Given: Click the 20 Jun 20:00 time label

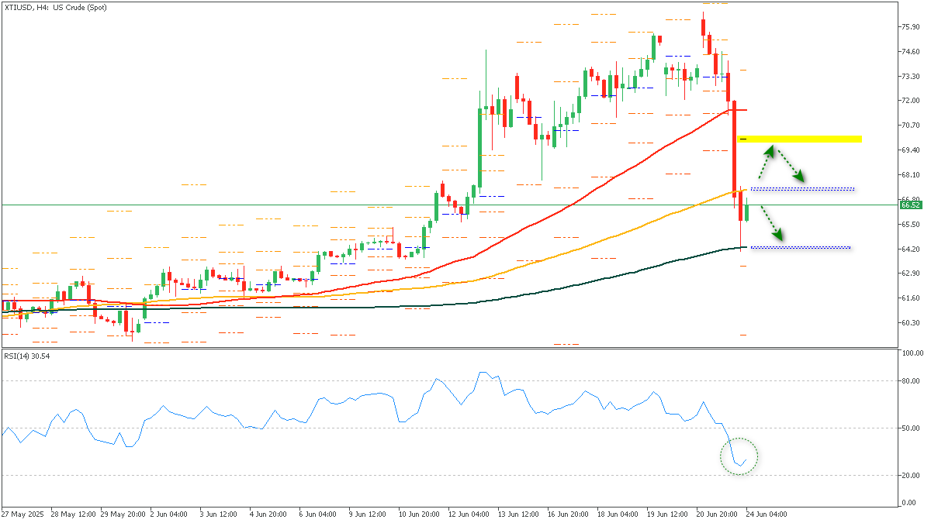Looking at the screenshot, I should click(x=716, y=514).
